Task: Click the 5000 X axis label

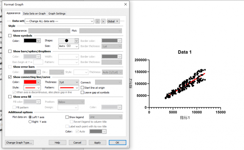Action: [x=173, y=112]
